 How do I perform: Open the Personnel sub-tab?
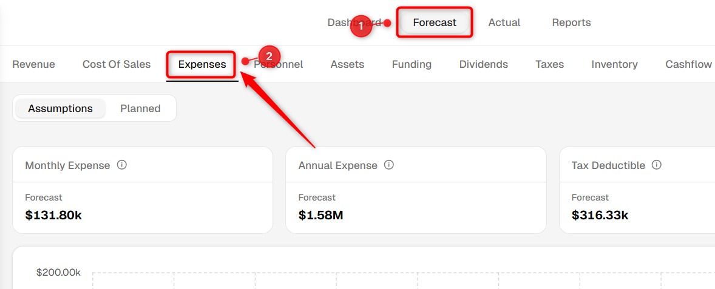pyautogui.click(x=278, y=64)
